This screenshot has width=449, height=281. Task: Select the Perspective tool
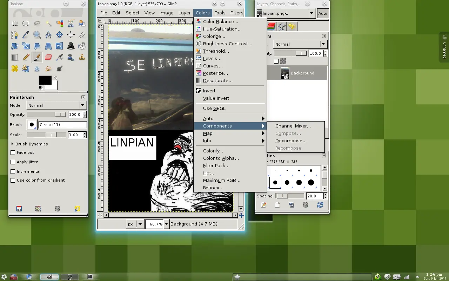48,46
